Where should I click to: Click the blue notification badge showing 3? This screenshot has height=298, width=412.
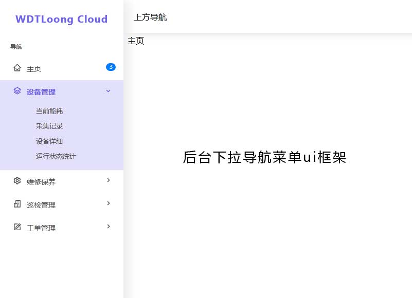tap(111, 67)
